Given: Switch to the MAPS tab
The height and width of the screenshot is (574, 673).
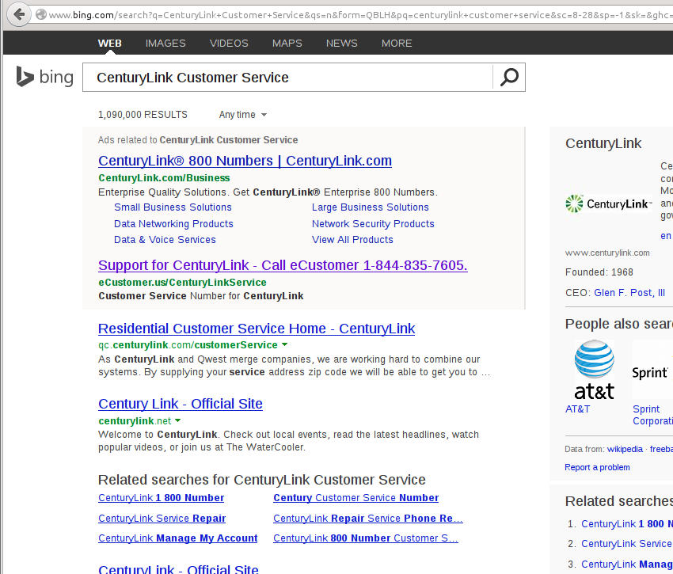Looking at the screenshot, I should [x=287, y=44].
